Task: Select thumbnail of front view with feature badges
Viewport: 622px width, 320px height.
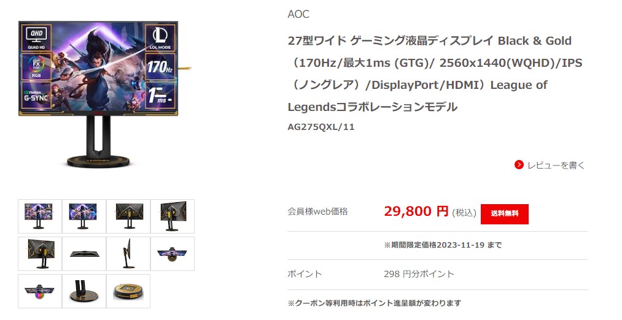Action: pos(40,216)
